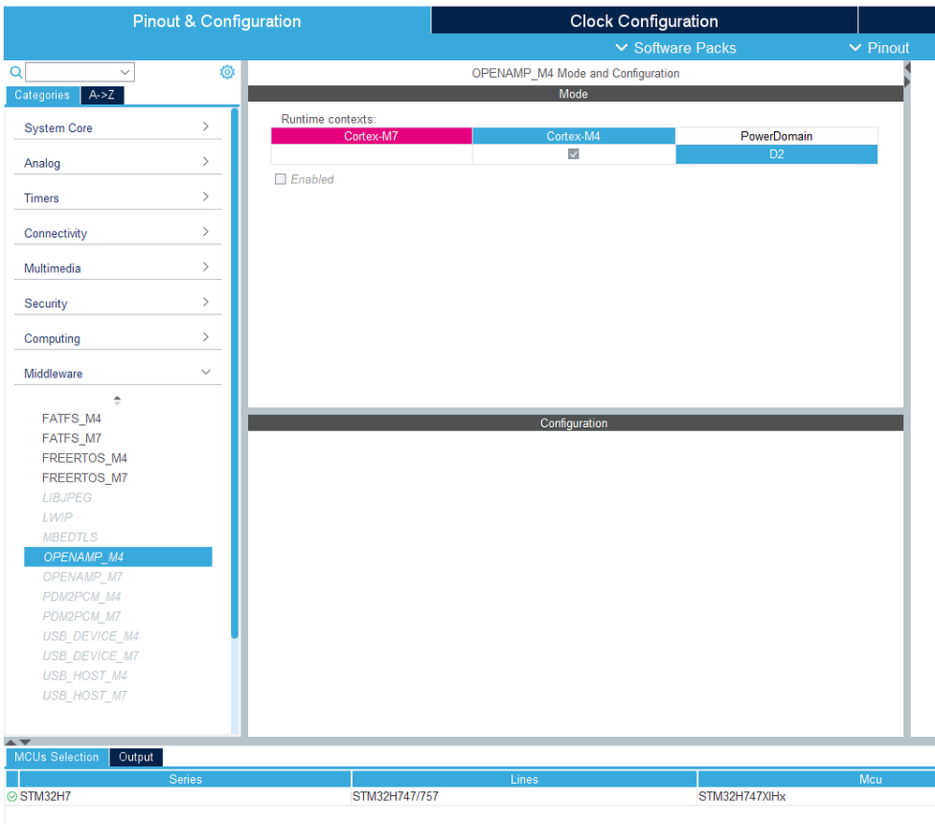Open the Pinout dropdown menu
This screenshot has width=935, height=824.
point(879,48)
